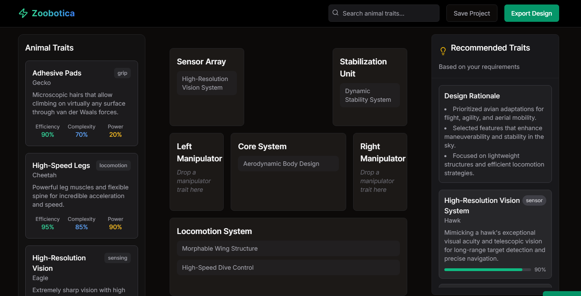Select Dynamic Stability System chip
Screen dimensions: 581x296
(370, 95)
